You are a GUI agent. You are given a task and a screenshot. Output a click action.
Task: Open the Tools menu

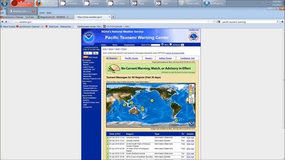(x=42, y=13)
